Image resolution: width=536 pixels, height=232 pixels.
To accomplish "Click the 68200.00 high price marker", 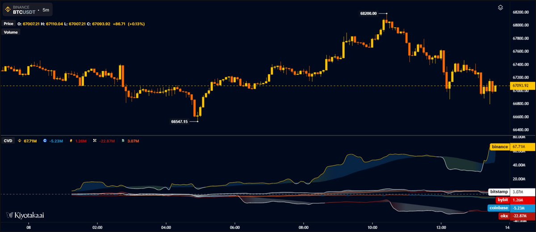I will pos(368,13).
